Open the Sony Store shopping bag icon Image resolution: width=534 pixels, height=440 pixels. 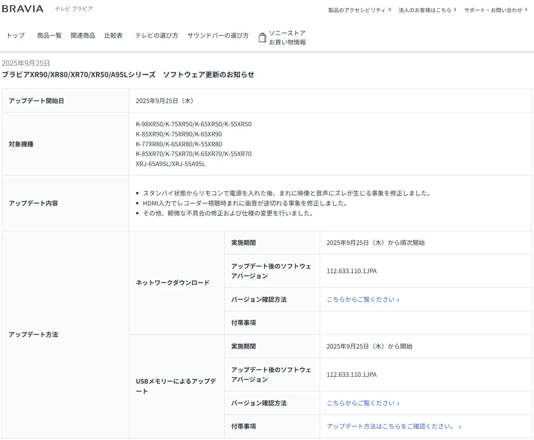point(263,37)
